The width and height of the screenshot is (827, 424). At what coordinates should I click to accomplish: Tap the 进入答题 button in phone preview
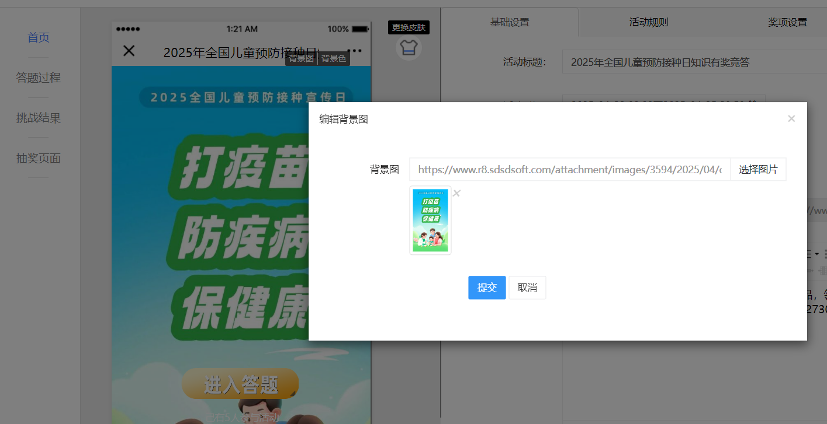point(240,384)
